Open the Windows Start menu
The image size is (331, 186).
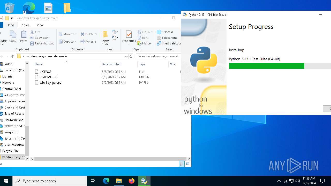tap(6, 181)
